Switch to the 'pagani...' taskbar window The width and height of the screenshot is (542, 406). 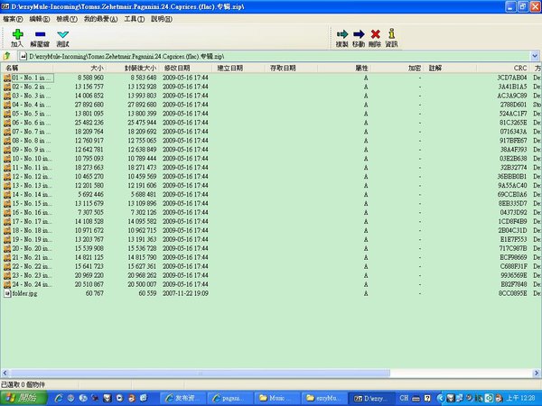[x=229, y=398]
